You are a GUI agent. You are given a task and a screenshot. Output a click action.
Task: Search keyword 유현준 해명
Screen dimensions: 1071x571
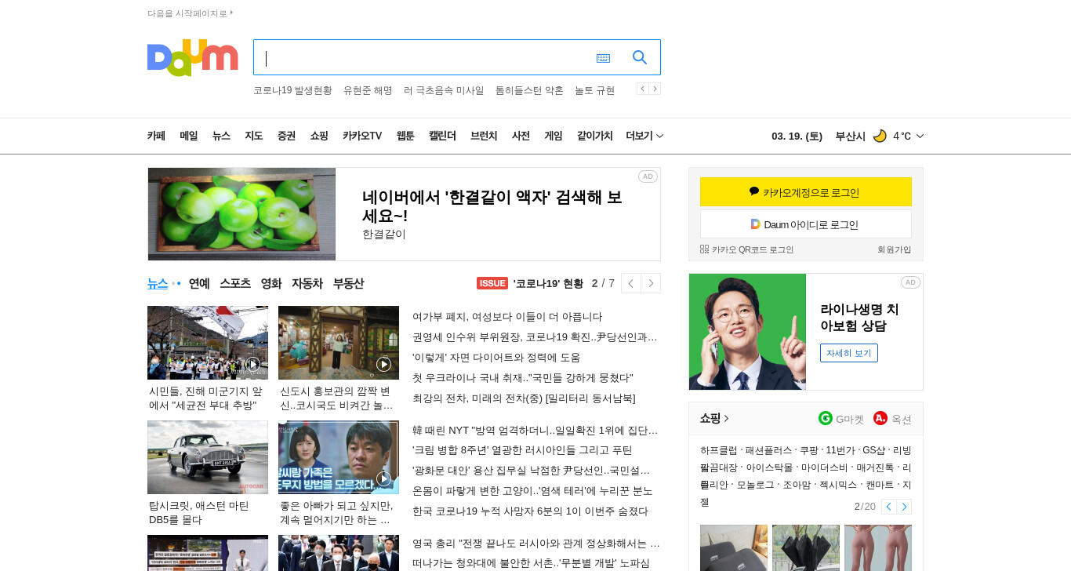pyautogui.click(x=368, y=90)
